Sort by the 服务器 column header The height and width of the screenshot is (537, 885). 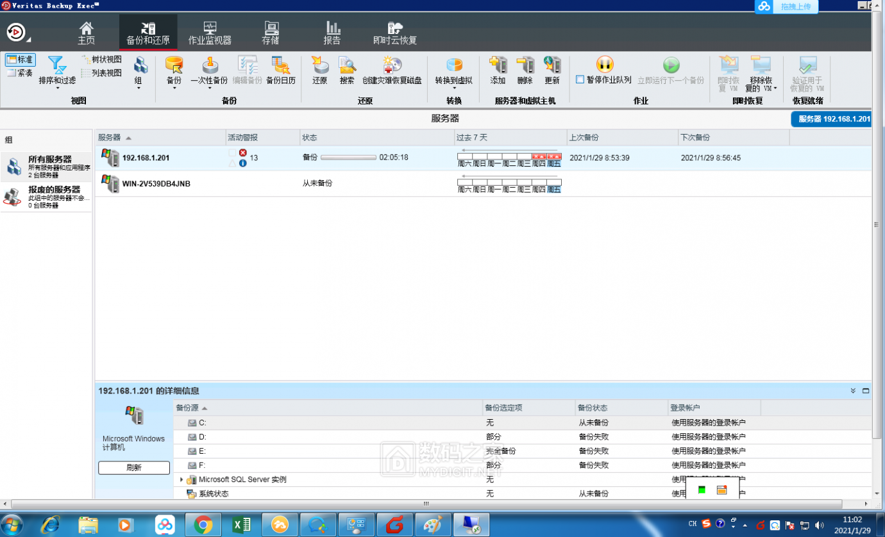click(160, 138)
